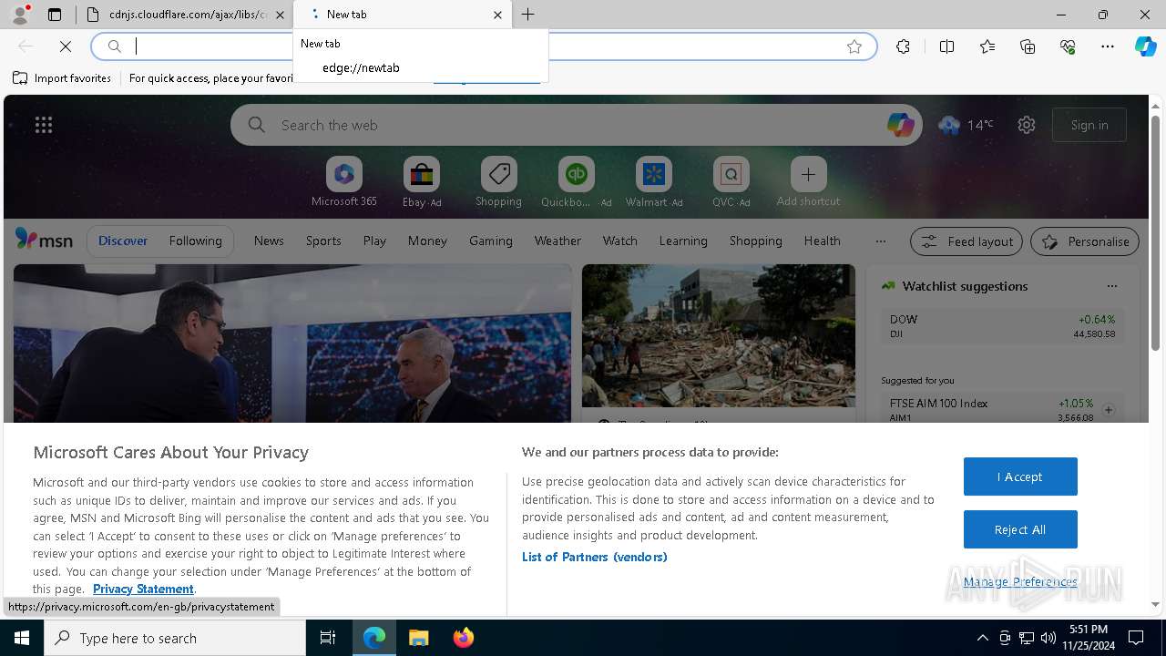Open File Explorer from taskbar
This screenshot has height=656, width=1166.
tap(418, 638)
